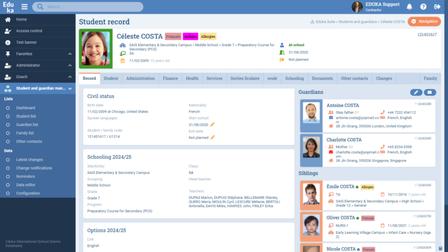Switch to the Finance tab
448x252 pixels.
(170, 78)
